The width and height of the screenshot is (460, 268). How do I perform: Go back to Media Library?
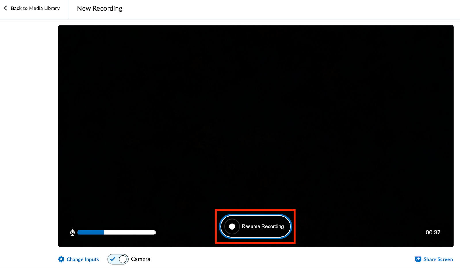[32, 8]
